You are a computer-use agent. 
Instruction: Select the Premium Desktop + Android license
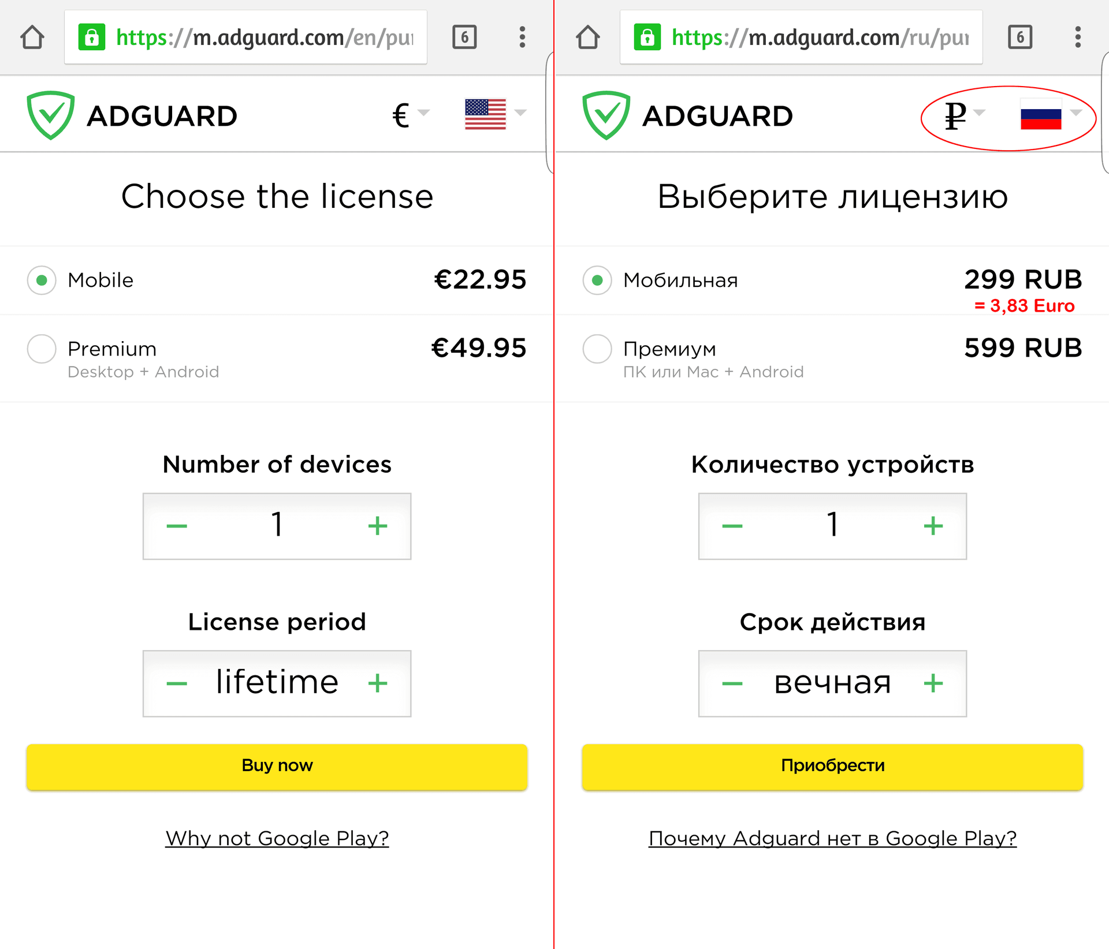point(42,349)
